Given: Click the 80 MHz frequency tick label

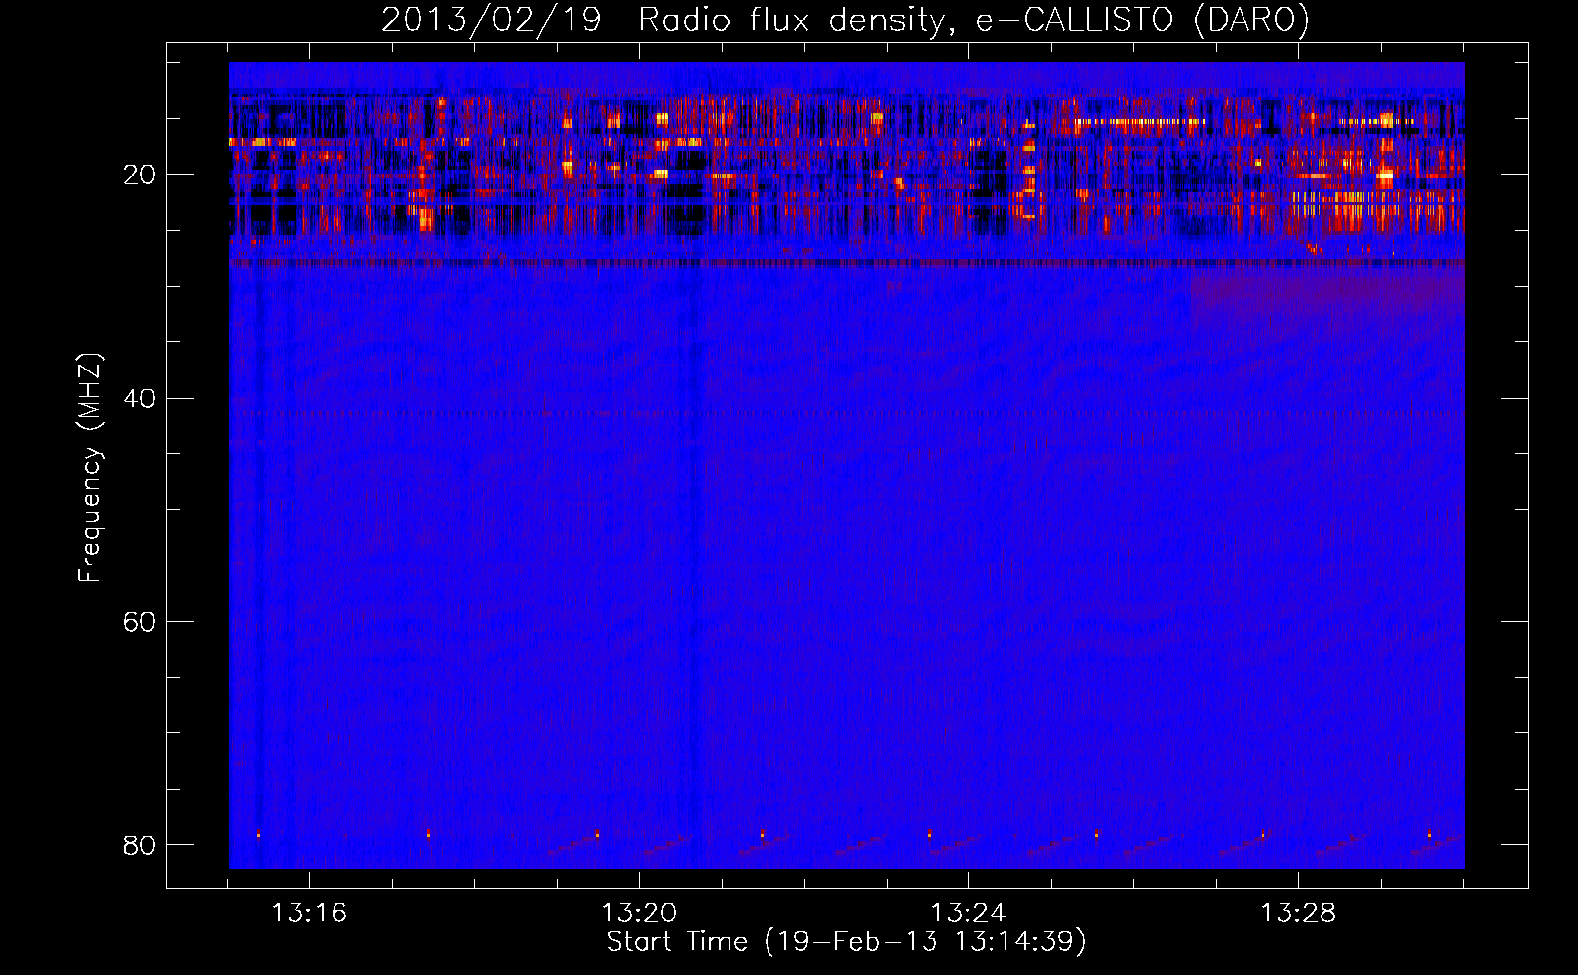Looking at the screenshot, I should 139,844.
